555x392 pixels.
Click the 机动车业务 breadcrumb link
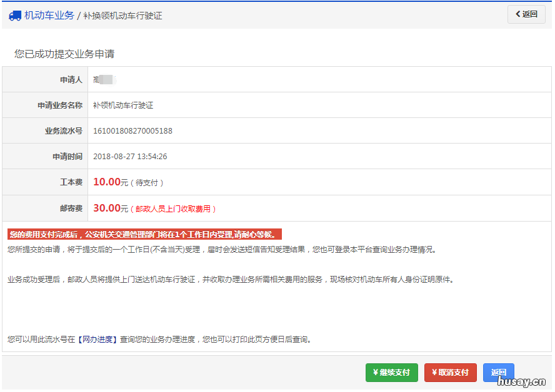tap(50, 15)
